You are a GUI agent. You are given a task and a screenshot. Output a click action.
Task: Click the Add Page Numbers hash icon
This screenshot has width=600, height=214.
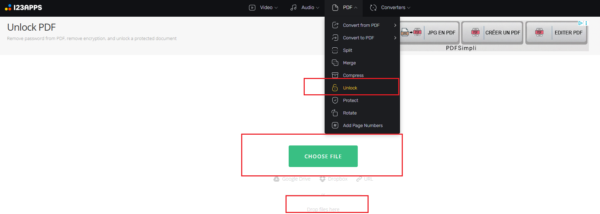pos(335,125)
